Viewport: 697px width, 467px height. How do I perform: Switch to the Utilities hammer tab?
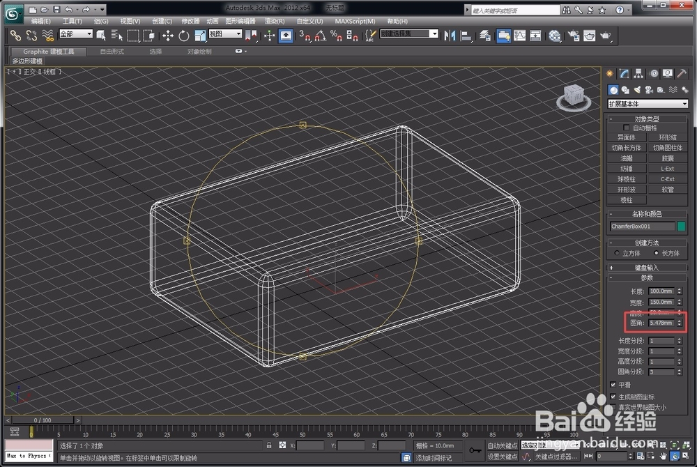pyautogui.click(x=682, y=74)
